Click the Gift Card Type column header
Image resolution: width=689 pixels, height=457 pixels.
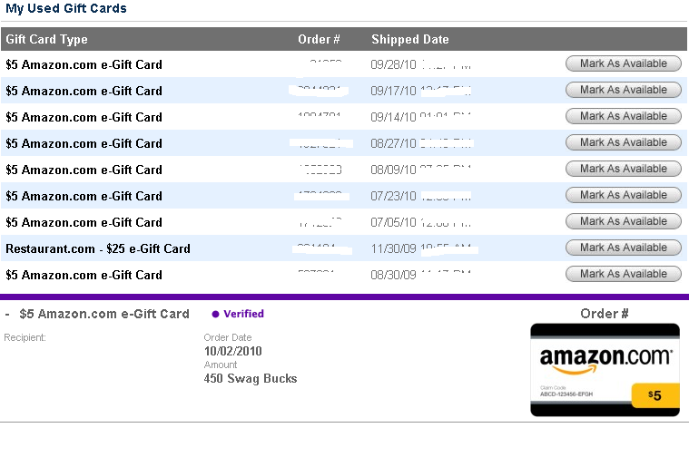[46, 40]
